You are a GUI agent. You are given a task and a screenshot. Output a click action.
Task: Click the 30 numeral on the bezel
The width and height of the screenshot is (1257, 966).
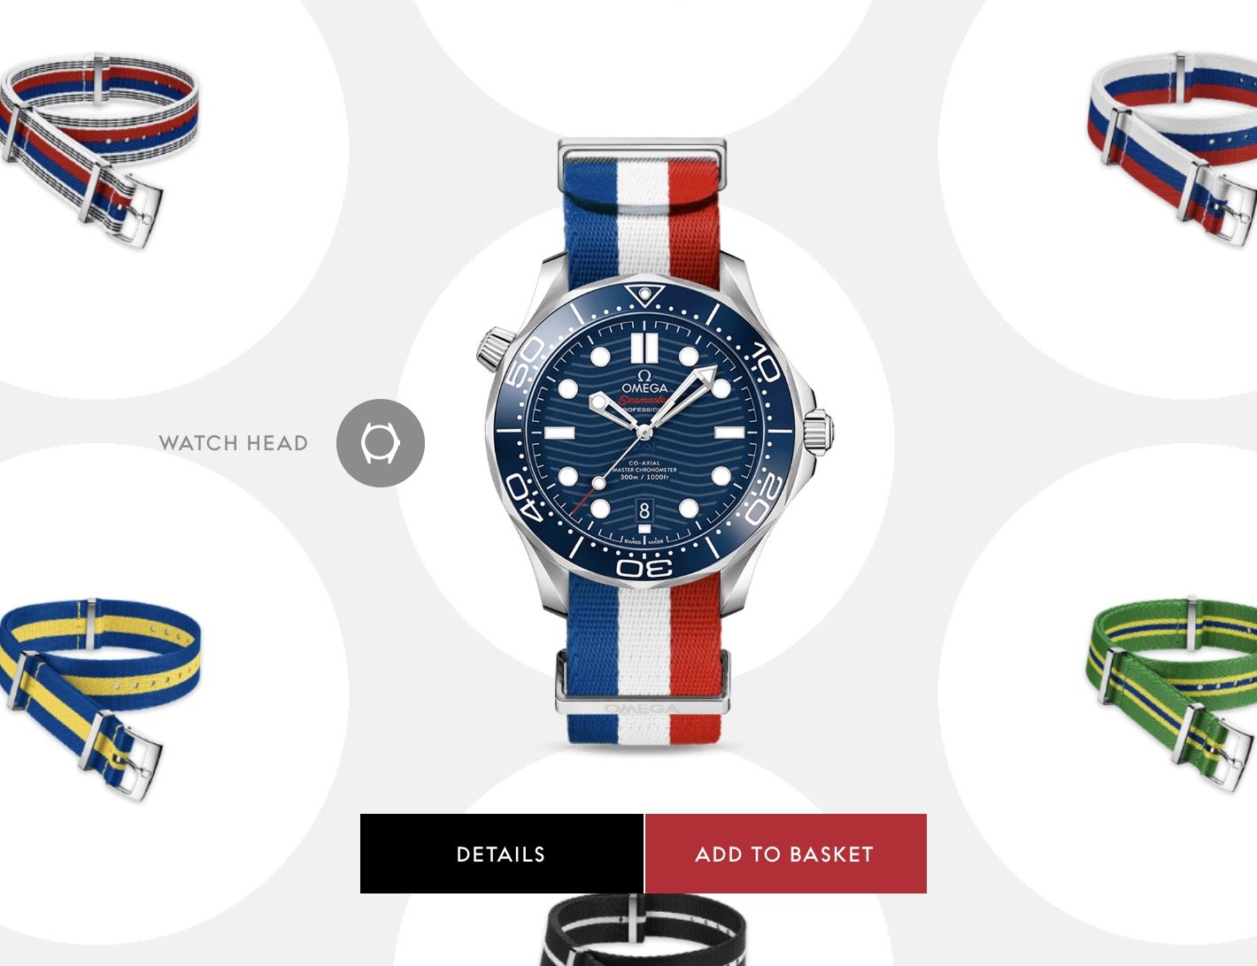click(x=644, y=567)
